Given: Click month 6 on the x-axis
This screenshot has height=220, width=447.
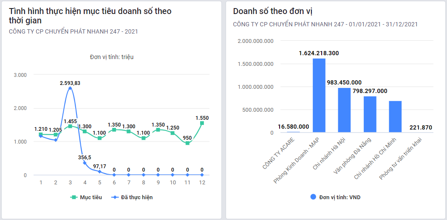Looking at the screenshot, I should coord(114,182).
